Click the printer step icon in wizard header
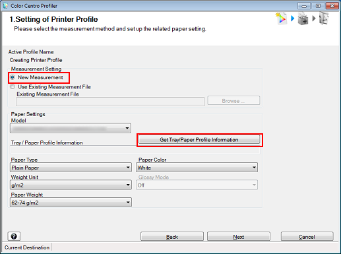The height and width of the screenshot is (254, 341). coord(303,18)
